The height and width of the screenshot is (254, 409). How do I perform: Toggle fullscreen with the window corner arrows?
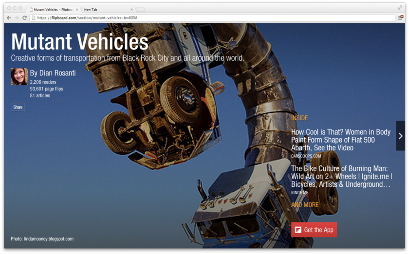click(400, 8)
